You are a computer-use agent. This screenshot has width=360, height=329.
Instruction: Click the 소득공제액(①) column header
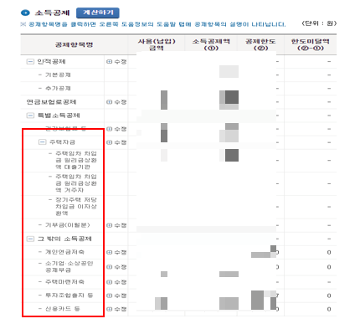tap(211, 44)
